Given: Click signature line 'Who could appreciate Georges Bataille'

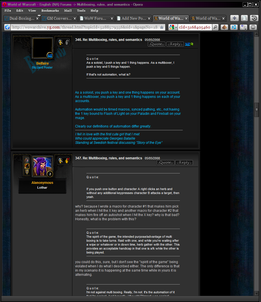Looking at the screenshot, I should tap(105, 138).
